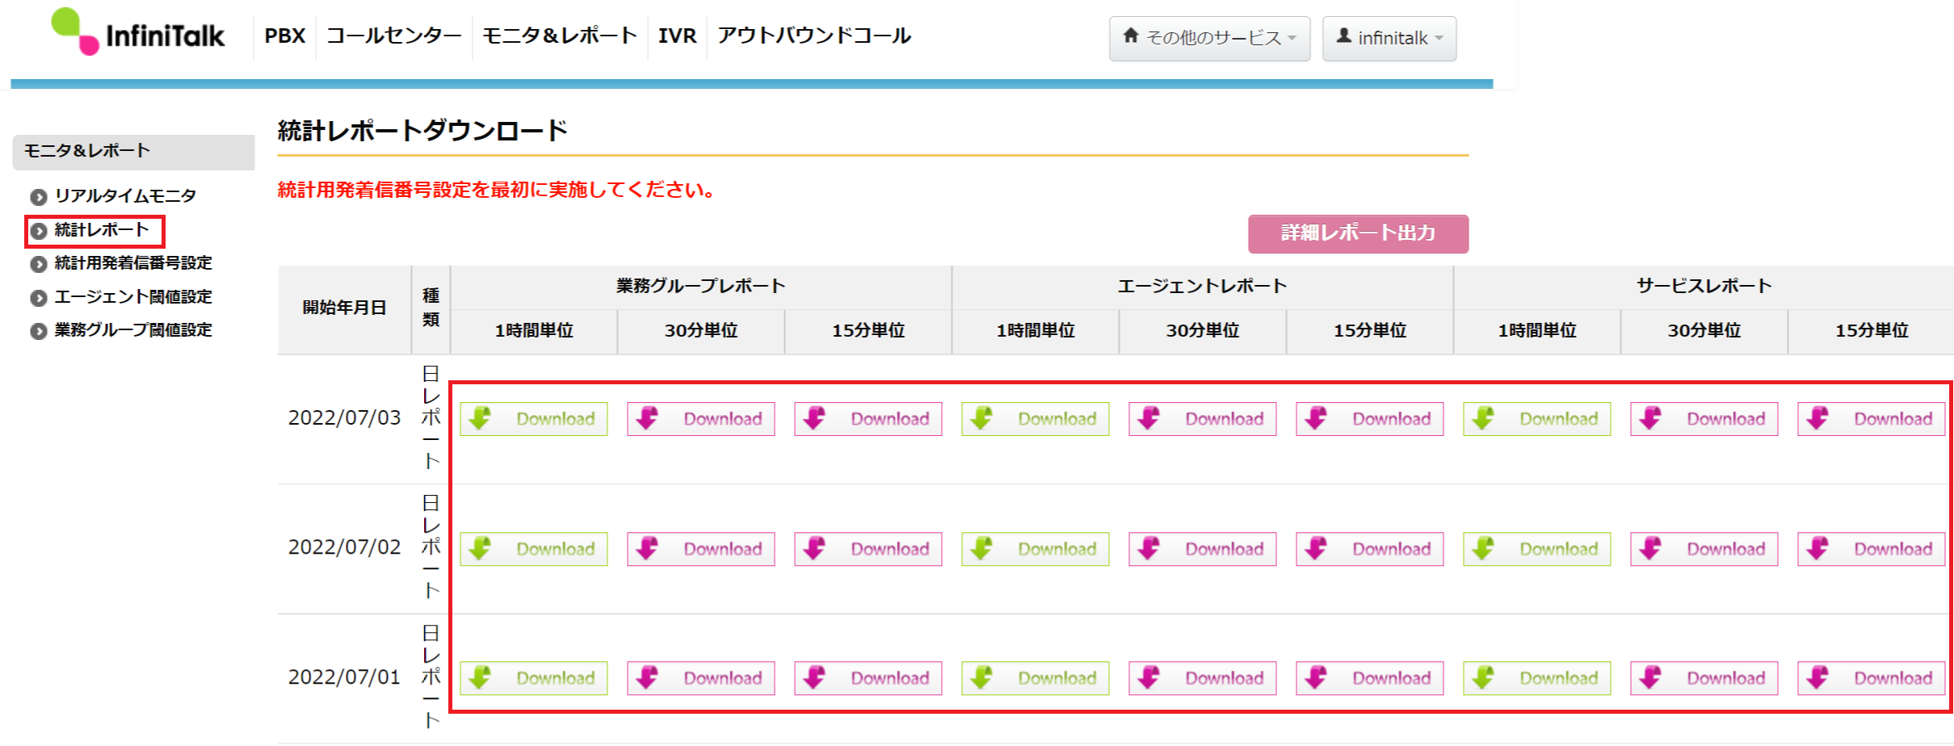The height and width of the screenshot is (746, 1954).
Task: Open the IVR menu
Action: (x=677, y=36)
